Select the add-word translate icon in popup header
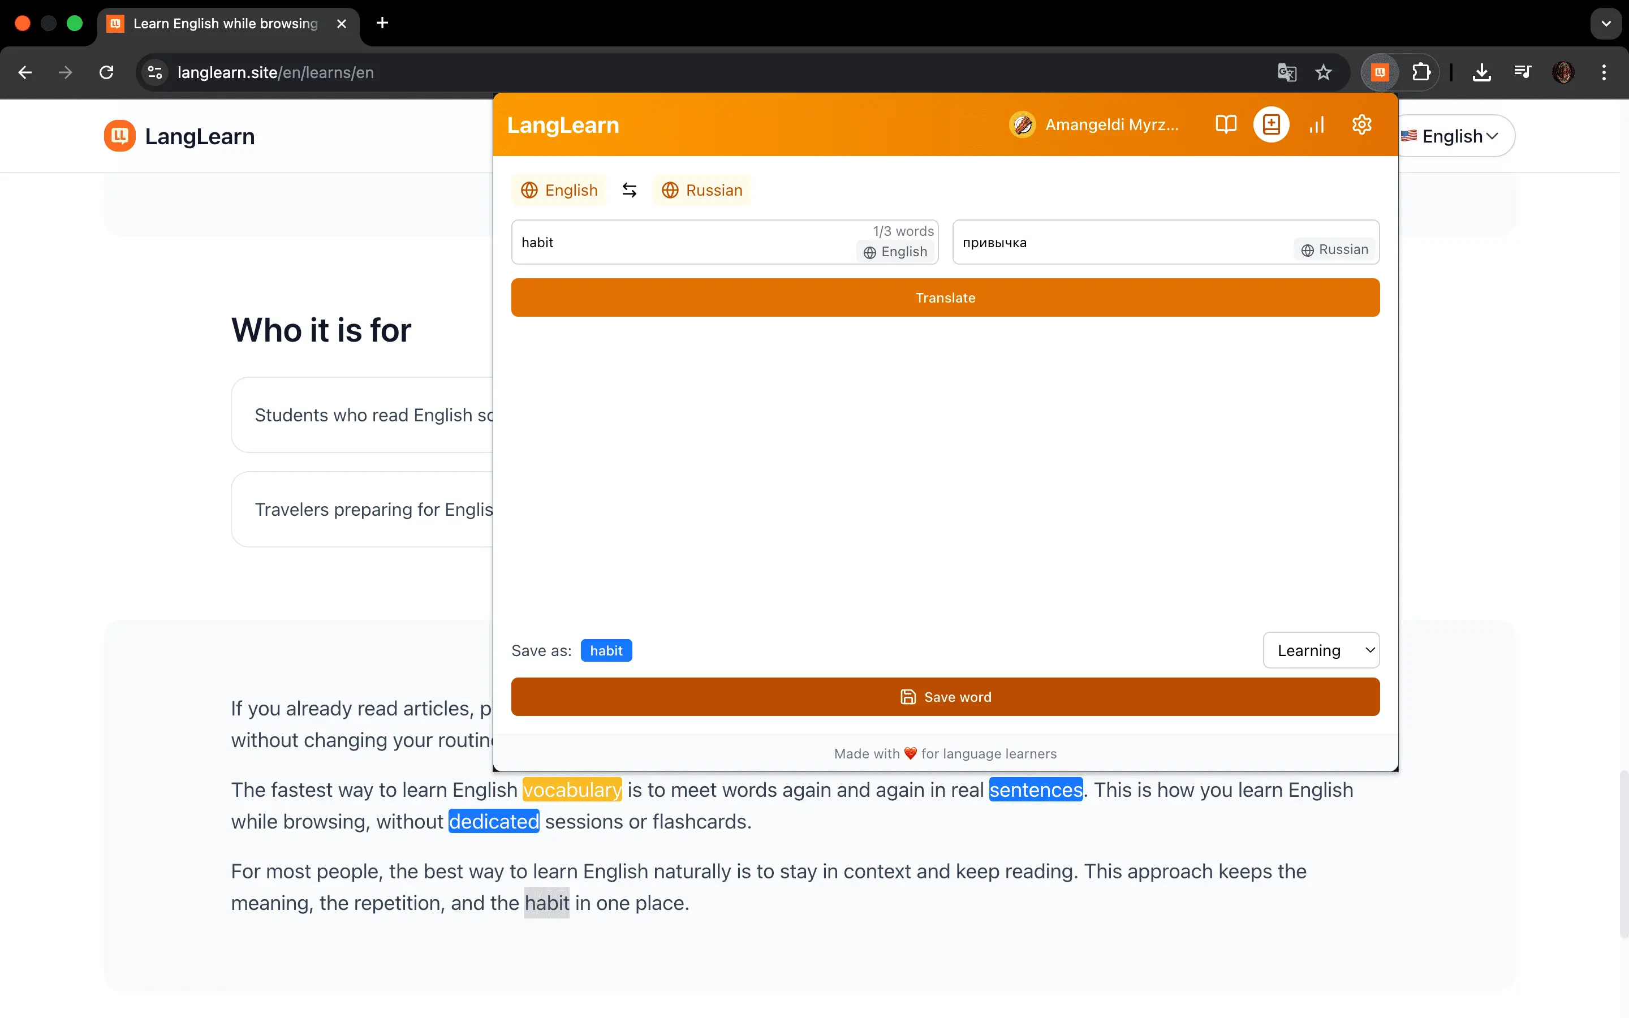Viewport: 1629px width, 1018px height. [x=1271, y=124]
